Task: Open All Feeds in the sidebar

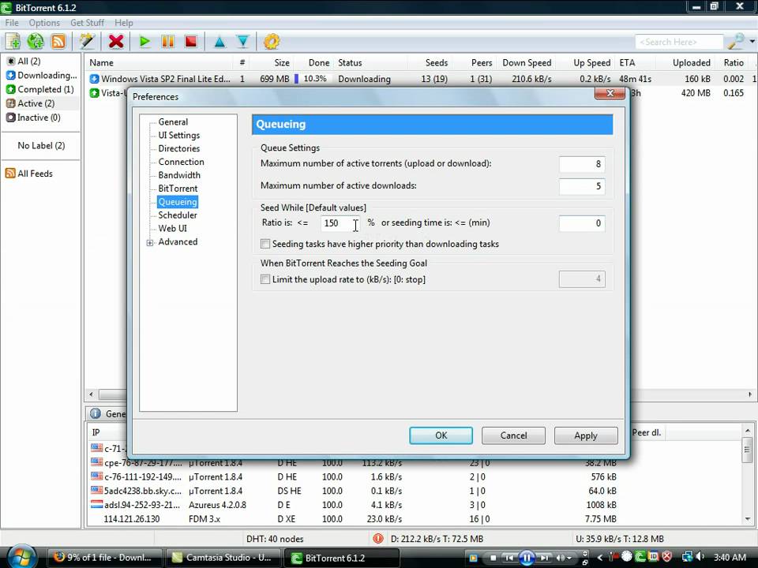Action: pyautogui.click(x=29, y=174)
